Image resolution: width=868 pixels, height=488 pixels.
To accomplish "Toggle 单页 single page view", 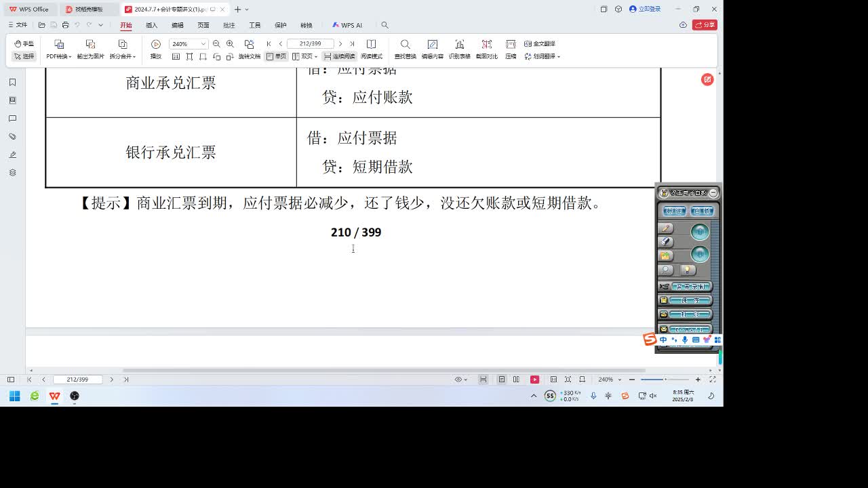I will pyautogui.click(x=277, y=56).
